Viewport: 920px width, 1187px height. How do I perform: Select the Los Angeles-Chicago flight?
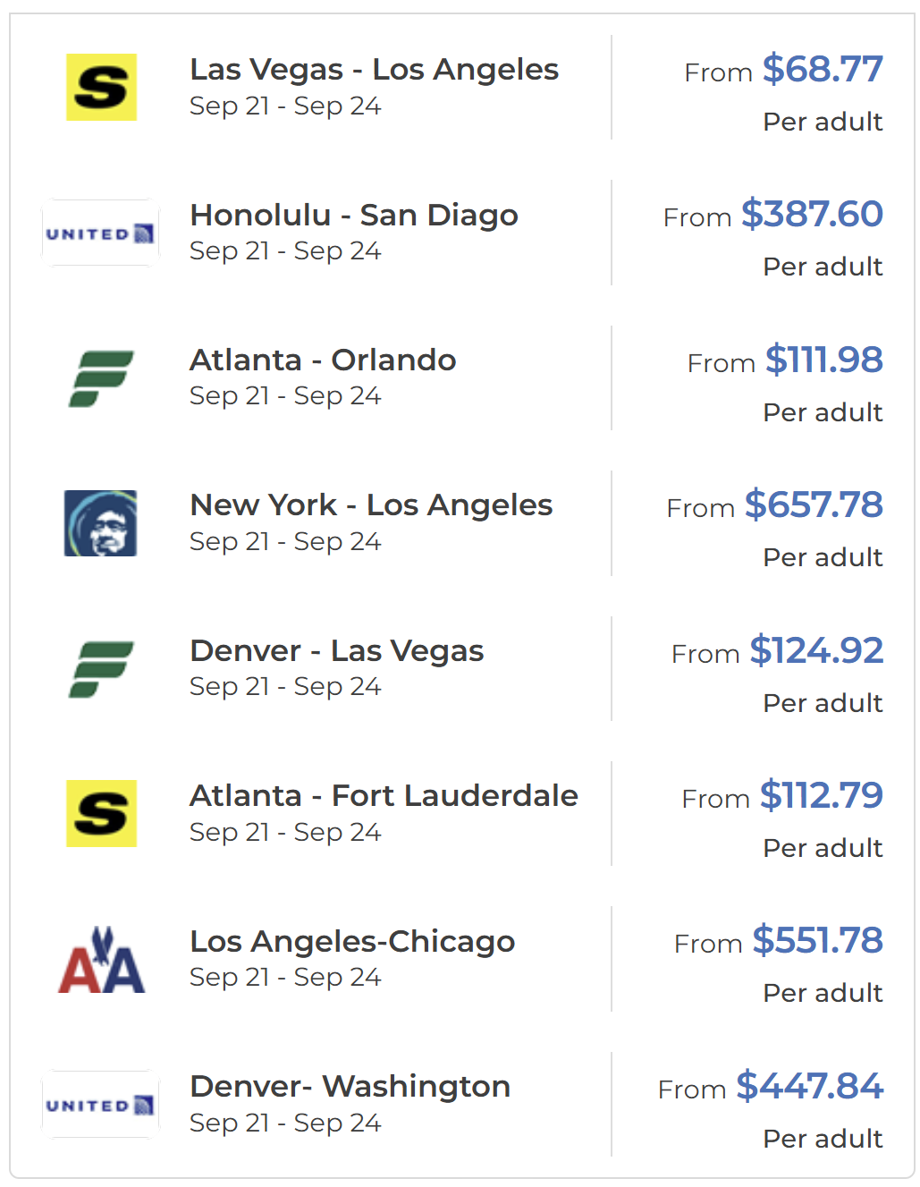pos(352,942)
